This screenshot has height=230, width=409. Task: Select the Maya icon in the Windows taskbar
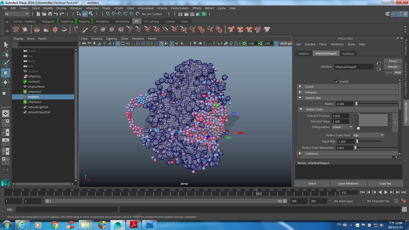pos(118,225)
